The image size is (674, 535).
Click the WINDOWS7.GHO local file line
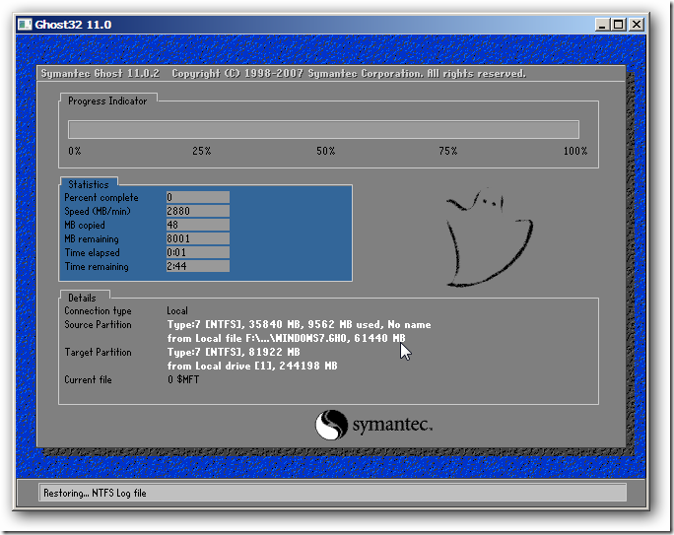tap(287, 338)
